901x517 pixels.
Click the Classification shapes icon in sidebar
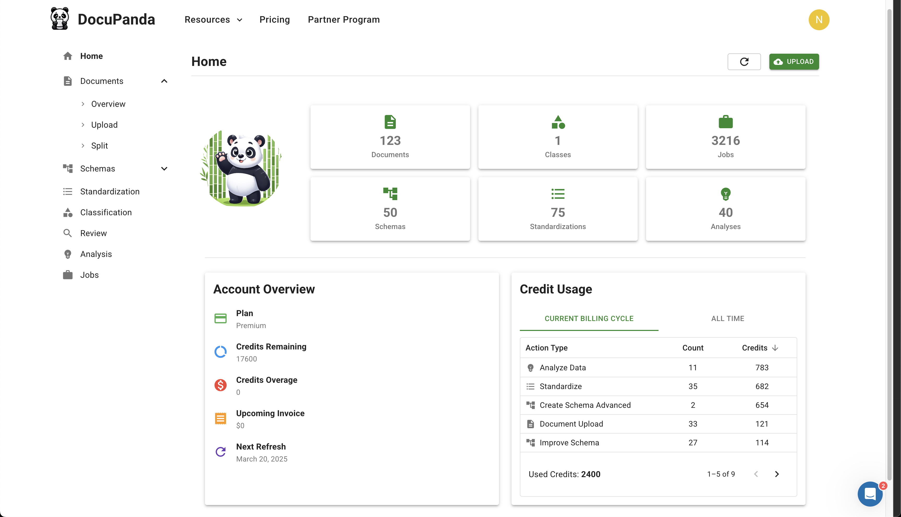[x=68, y=212]
